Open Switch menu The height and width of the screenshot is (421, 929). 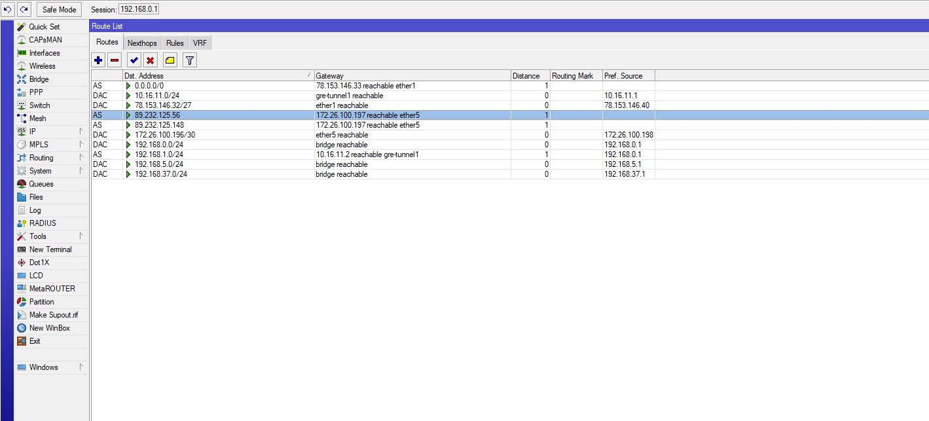[39, 105]
